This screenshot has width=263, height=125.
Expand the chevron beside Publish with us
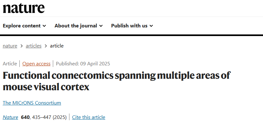[151, 26]
